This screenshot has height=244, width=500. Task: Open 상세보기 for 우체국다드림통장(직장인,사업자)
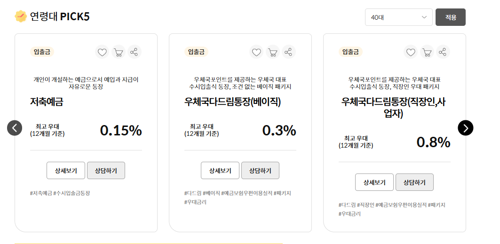point(374,182)
